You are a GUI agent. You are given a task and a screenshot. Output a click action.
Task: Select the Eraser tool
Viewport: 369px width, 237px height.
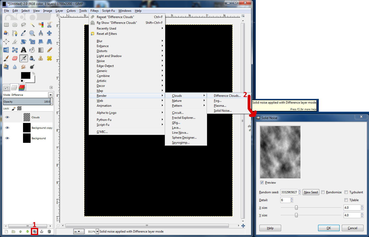(x=15, y=58)
